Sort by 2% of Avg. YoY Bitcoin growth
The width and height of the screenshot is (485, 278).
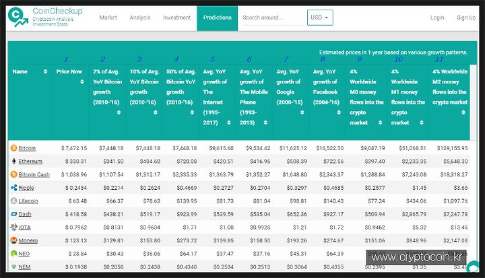[119, 112]
